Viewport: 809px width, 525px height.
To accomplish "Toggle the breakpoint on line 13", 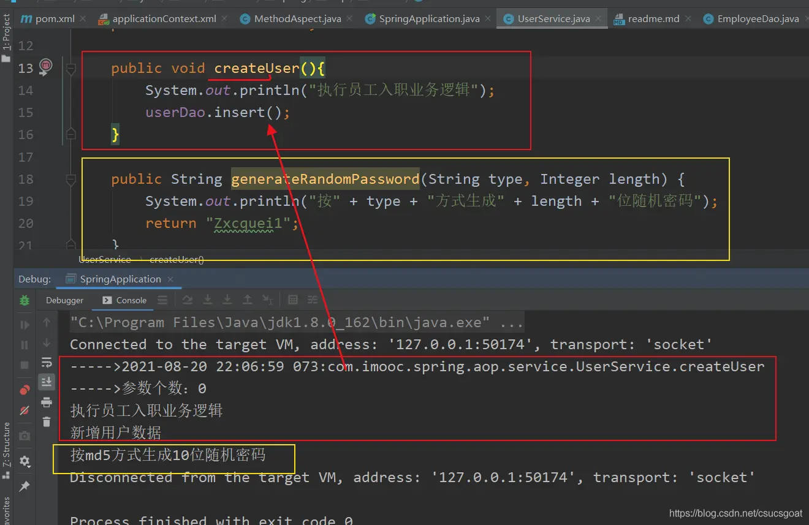I will click(47, 66).
